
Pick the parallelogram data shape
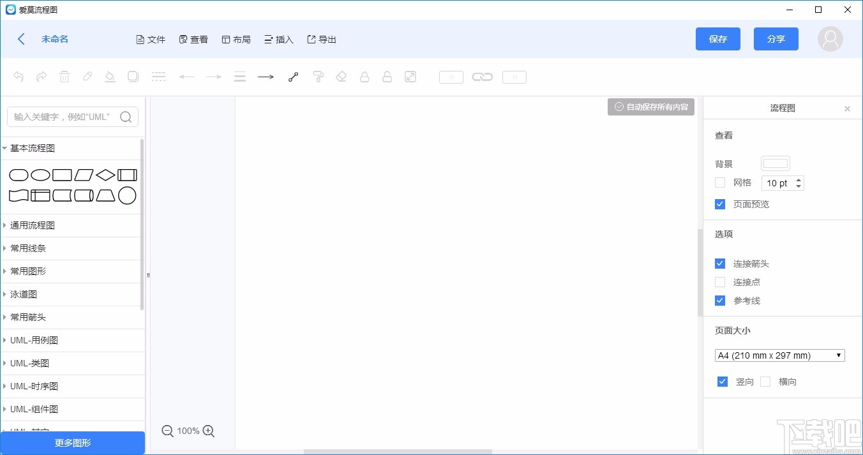click(84, 175)
